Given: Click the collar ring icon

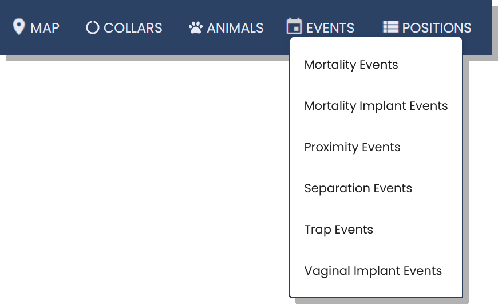Looking at the screenshot, I should click(x=92, y=27).
